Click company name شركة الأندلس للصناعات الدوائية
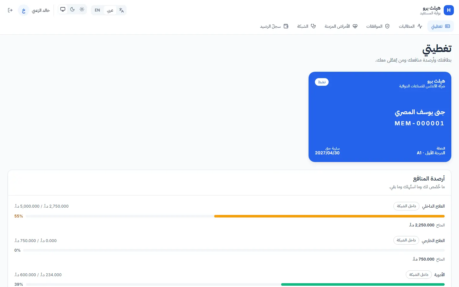This screenshot has height=287, width=459. pos(422,86)
